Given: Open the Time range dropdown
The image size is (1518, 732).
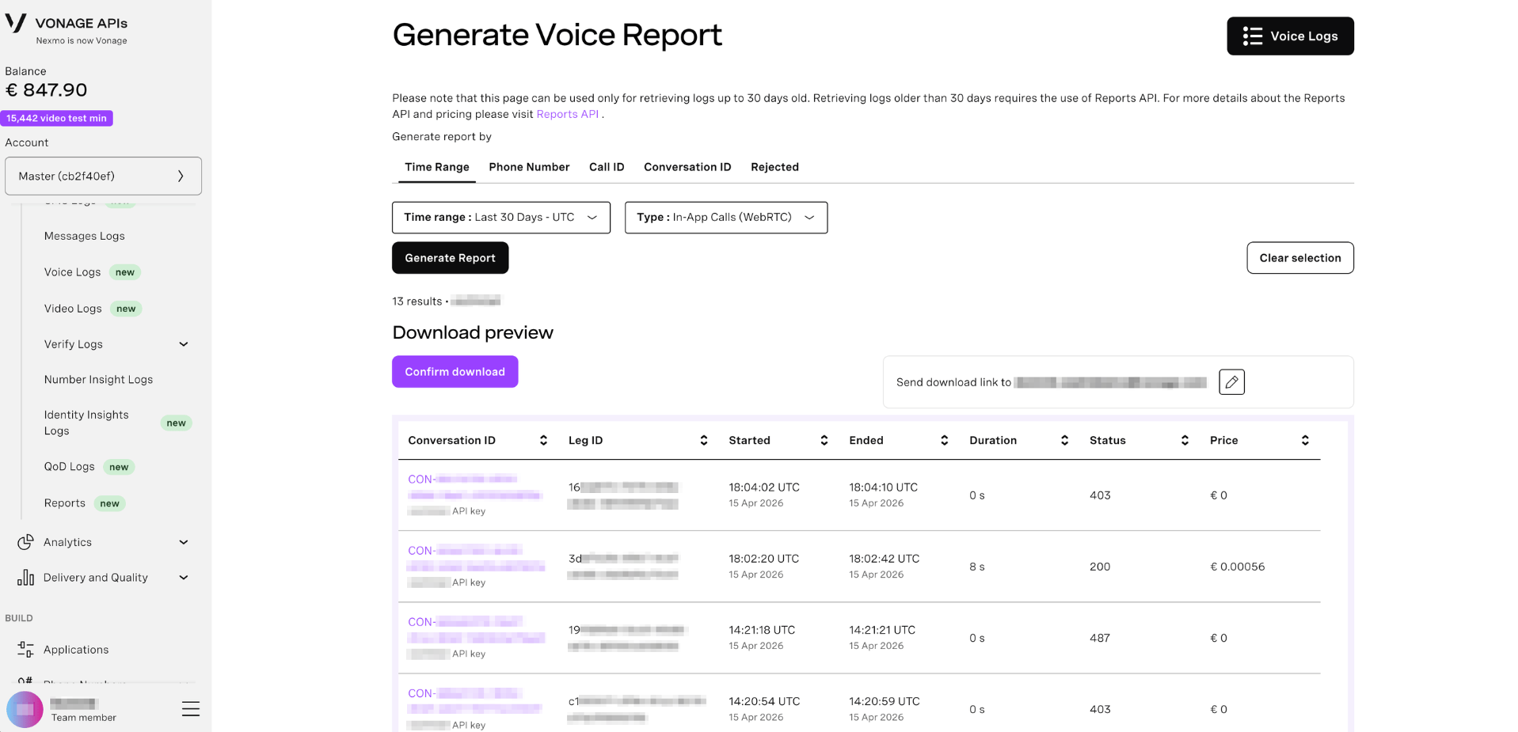Looking at the screenshot, I should tap(501, 218).
